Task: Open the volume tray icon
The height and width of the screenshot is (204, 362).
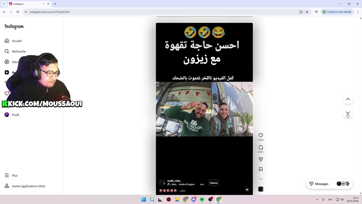Action: [x=342, y=199]
